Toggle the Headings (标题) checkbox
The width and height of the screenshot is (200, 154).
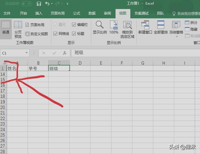(x=74, y=34)
